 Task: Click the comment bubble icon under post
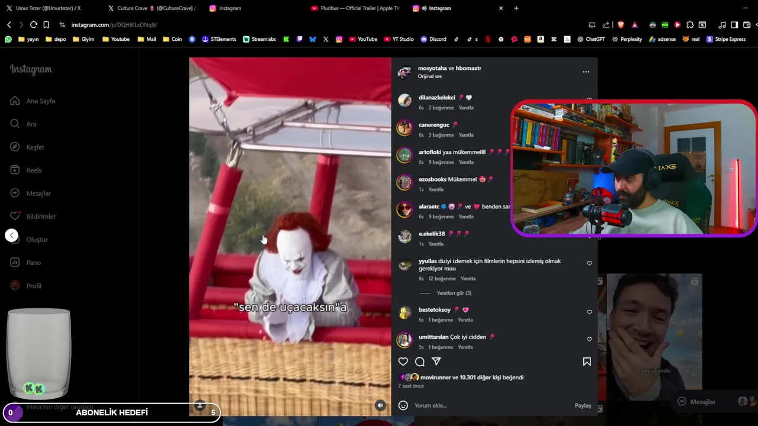(420, 362)
